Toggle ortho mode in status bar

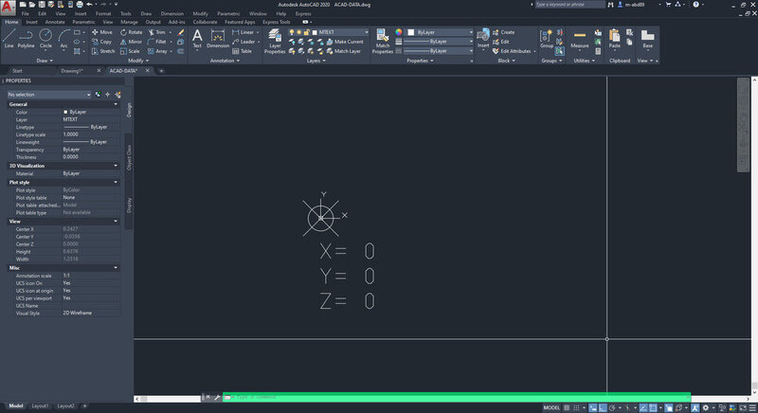pyautogui.click(x=603, y=407)
